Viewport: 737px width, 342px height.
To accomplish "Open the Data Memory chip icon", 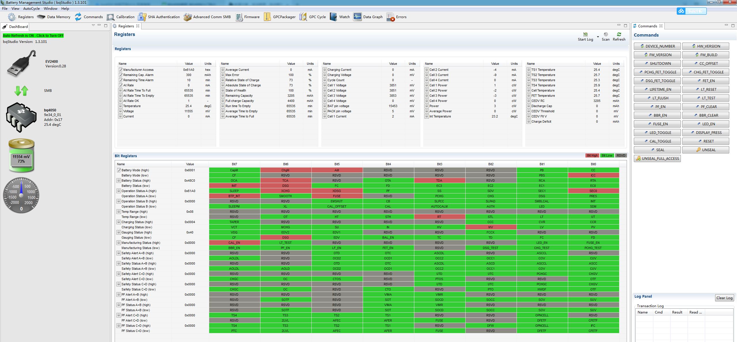I will (x=41, y=17).
